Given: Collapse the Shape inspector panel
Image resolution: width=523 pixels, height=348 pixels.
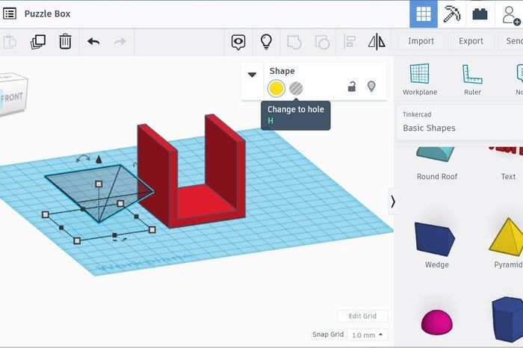Looking at the screenshot, I should (x=252, y=75).
